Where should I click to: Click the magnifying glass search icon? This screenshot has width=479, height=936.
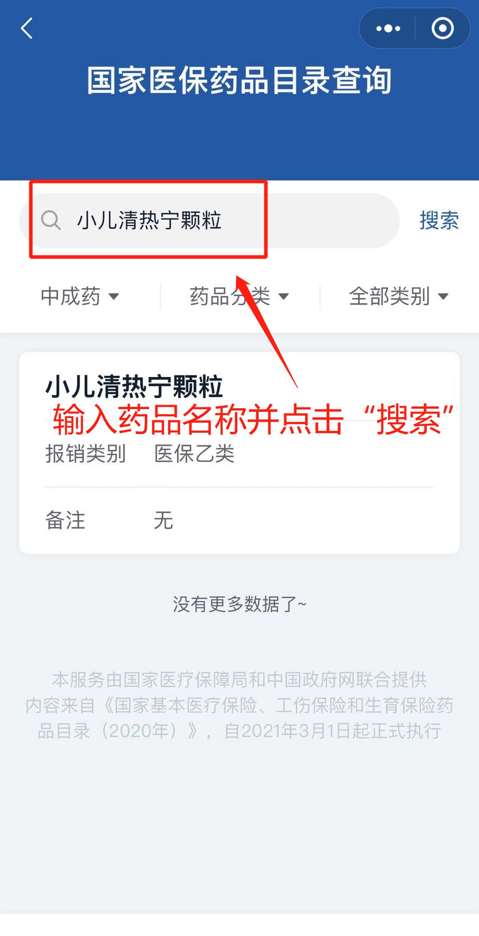51,220
